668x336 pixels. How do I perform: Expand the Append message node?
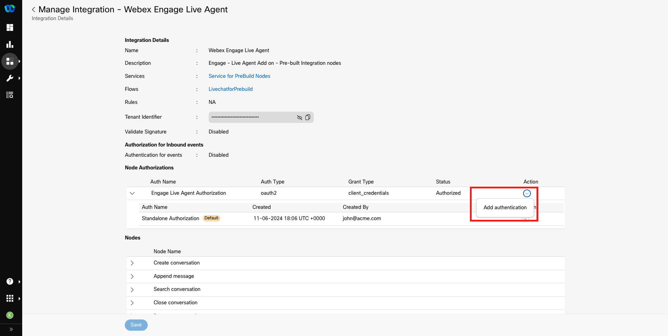[132, 276]
